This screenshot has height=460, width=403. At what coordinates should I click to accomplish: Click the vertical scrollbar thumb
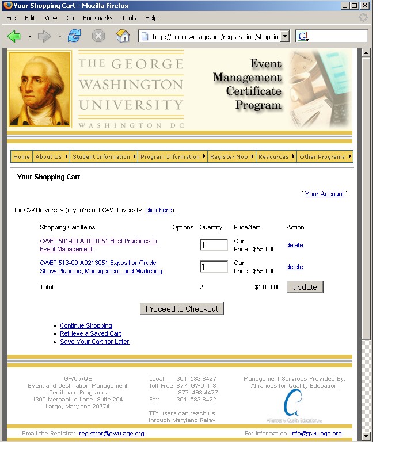click(366, 199)
